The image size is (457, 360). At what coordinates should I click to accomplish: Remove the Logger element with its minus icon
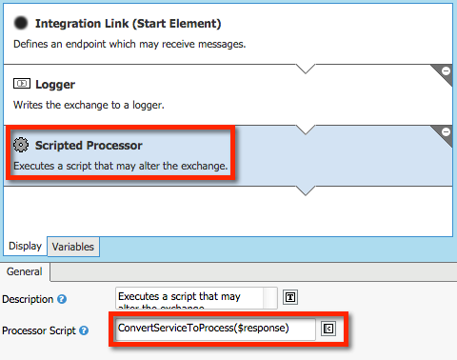[x=446, y=70]
